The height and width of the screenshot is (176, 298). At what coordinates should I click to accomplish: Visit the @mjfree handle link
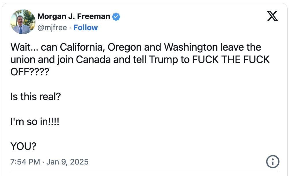[52, 28]
